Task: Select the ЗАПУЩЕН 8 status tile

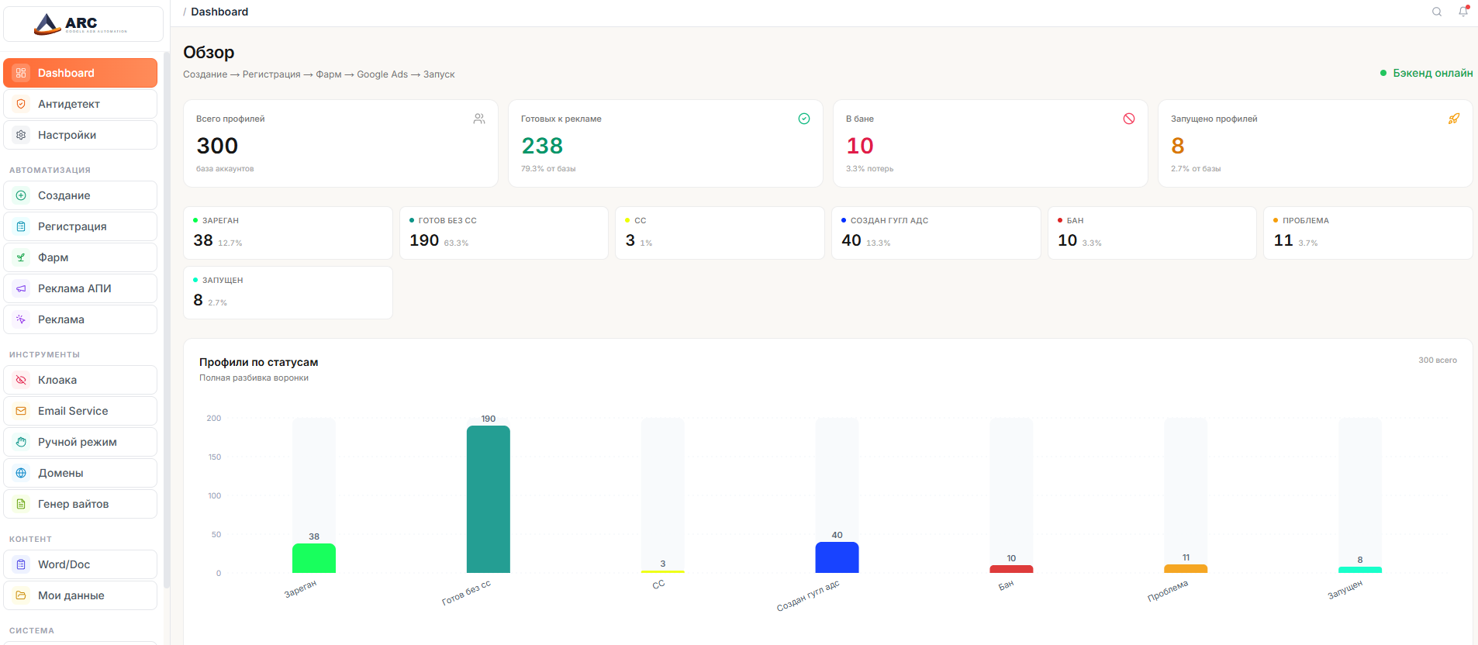Action: click(x=288, y=292)
